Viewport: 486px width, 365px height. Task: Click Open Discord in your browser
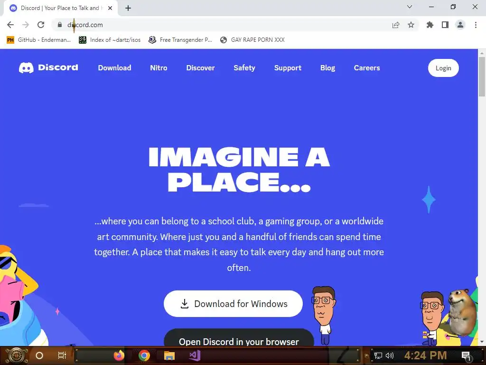click(x=239, y=338)
